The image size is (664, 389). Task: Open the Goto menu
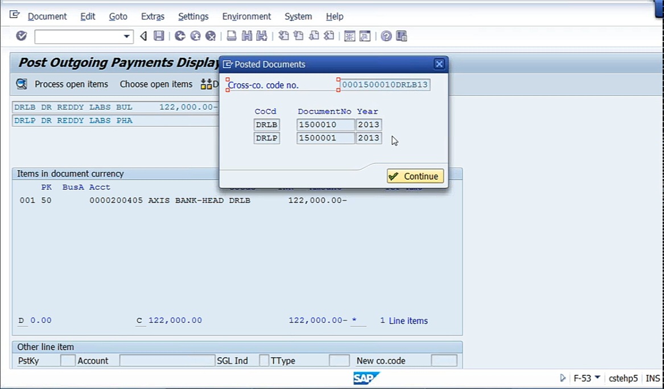pos(118,16)
